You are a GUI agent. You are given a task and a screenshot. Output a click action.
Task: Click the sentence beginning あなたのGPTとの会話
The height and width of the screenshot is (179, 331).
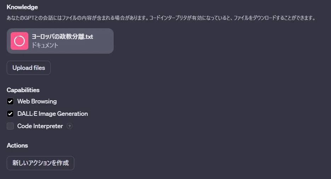click(x=78, y=18)
